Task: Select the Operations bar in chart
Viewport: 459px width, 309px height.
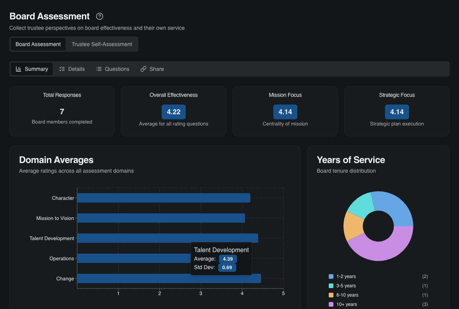Action: [134, 258]
